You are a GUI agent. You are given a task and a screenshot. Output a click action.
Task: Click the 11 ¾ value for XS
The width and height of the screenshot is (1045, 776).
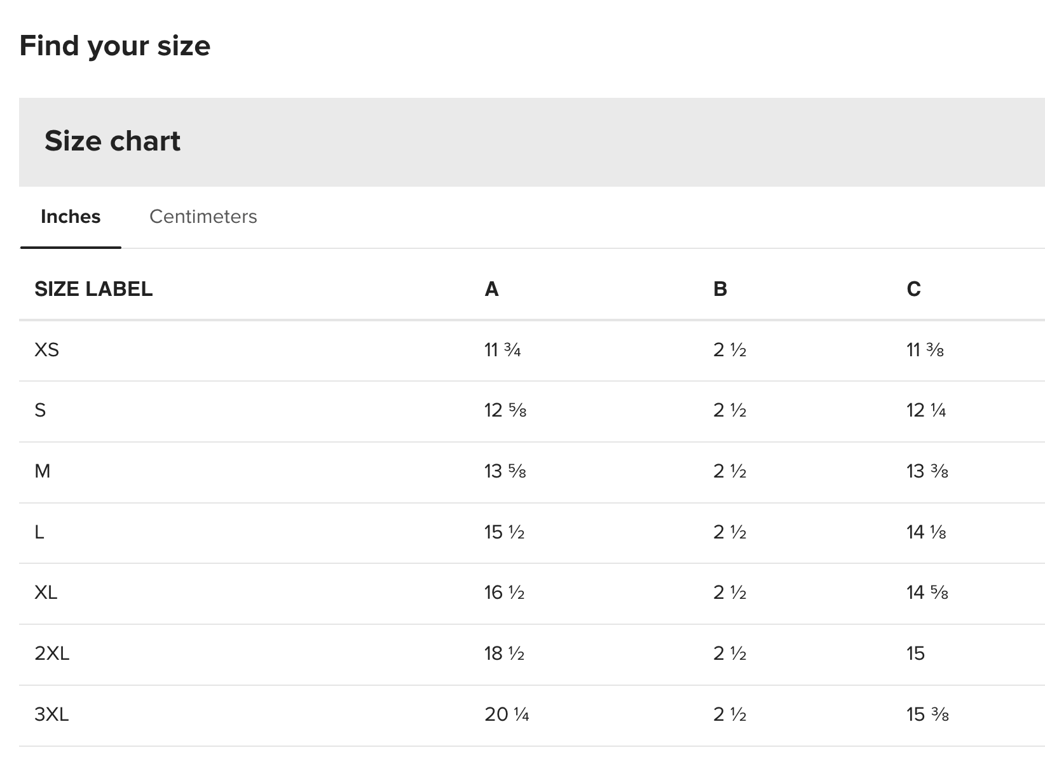(502, 350)
